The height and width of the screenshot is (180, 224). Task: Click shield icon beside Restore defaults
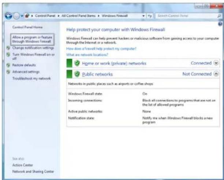[x=8, y=65]
